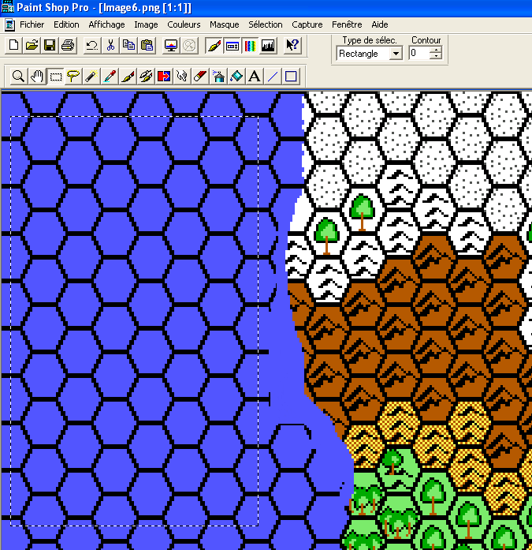Screen dimensions: 532x550
Task: Select the Retouch finger tool
Action: coord(182,76)
